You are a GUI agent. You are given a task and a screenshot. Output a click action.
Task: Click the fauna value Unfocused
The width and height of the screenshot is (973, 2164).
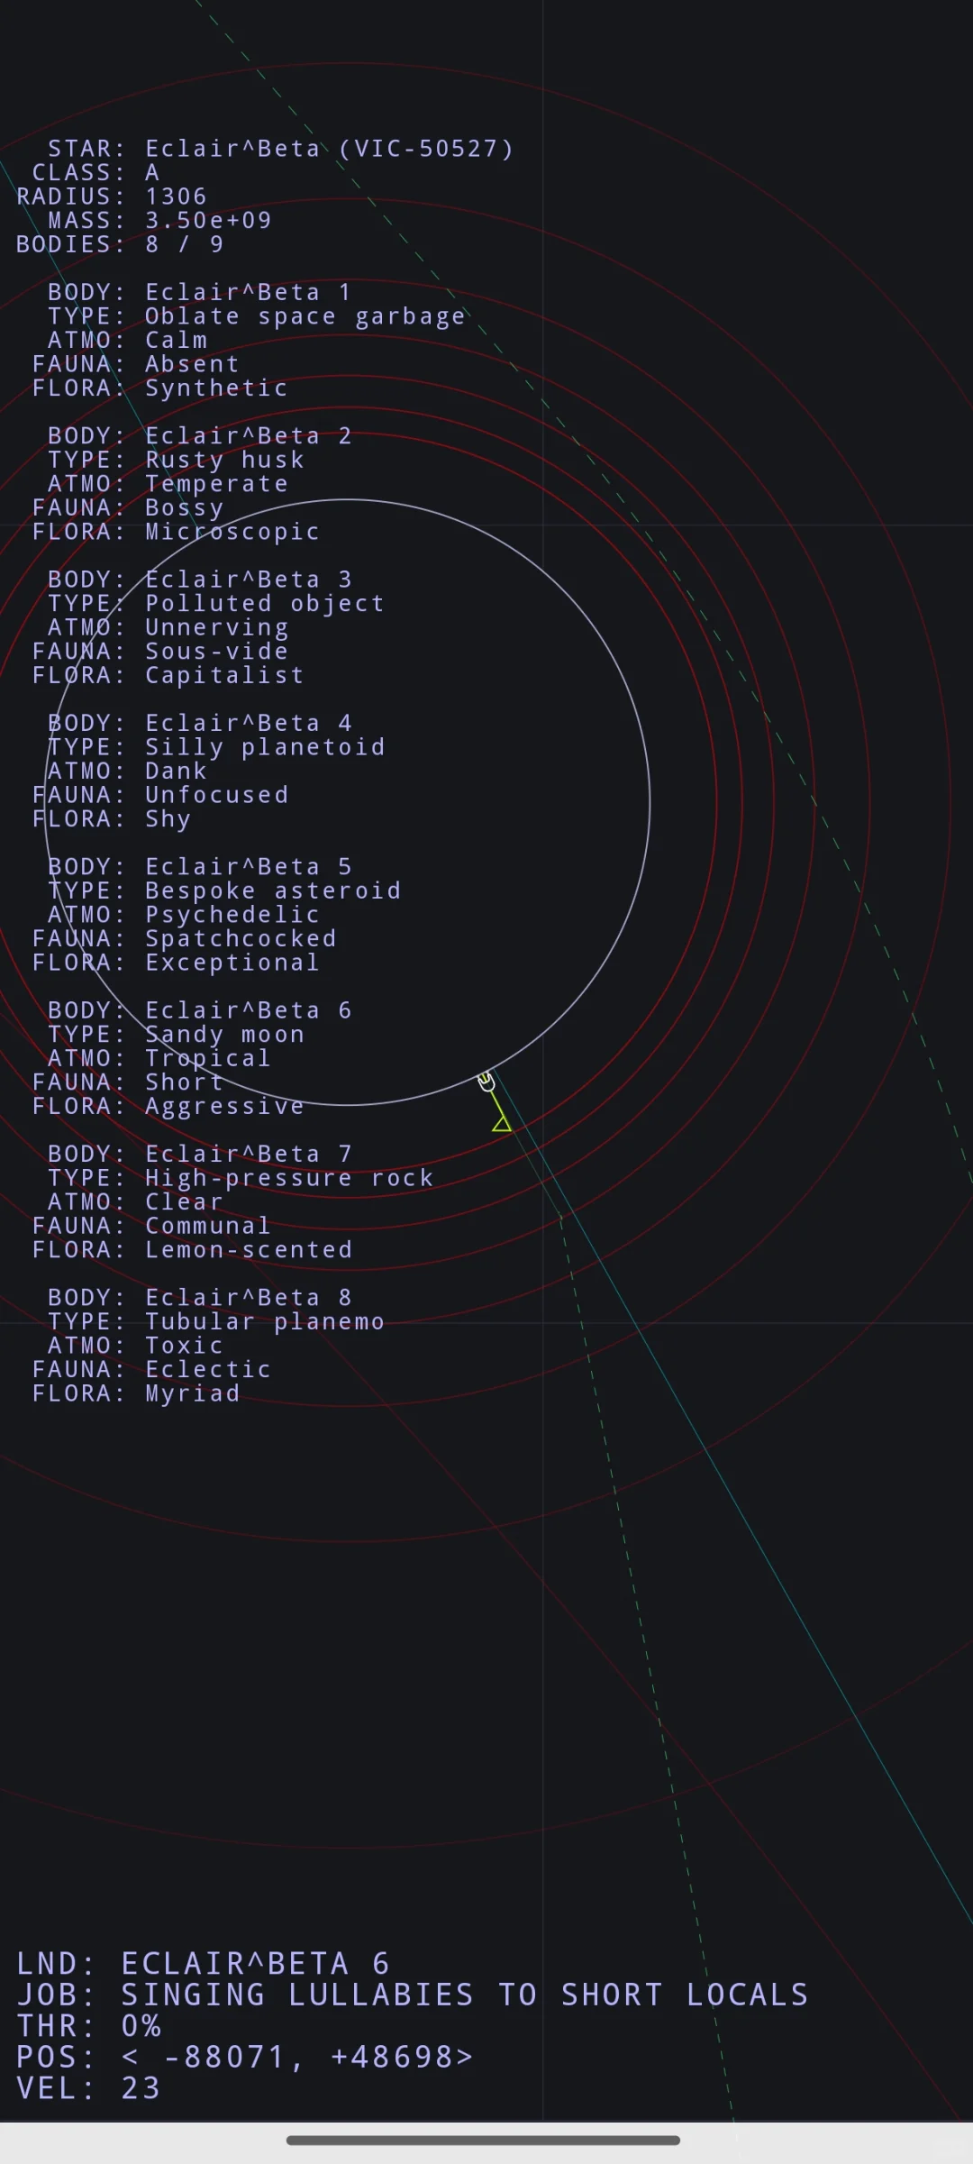[x=216, y=795]
